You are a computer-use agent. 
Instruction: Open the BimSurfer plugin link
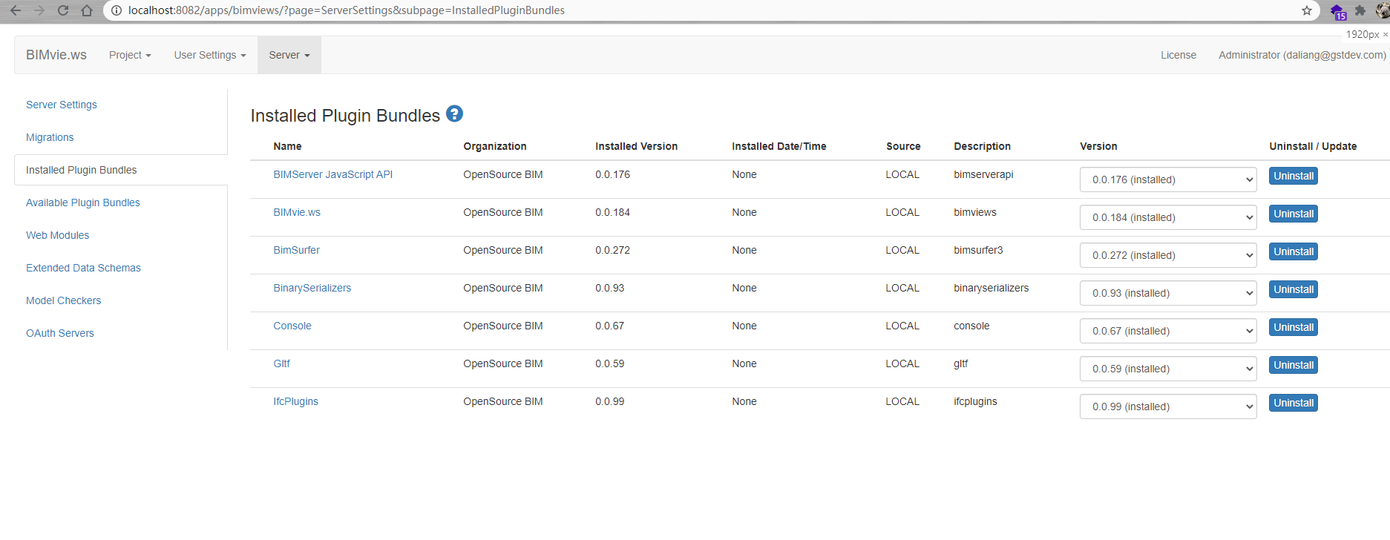296,250
